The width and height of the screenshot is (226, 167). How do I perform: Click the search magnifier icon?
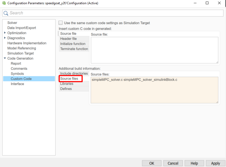(6, 13)
